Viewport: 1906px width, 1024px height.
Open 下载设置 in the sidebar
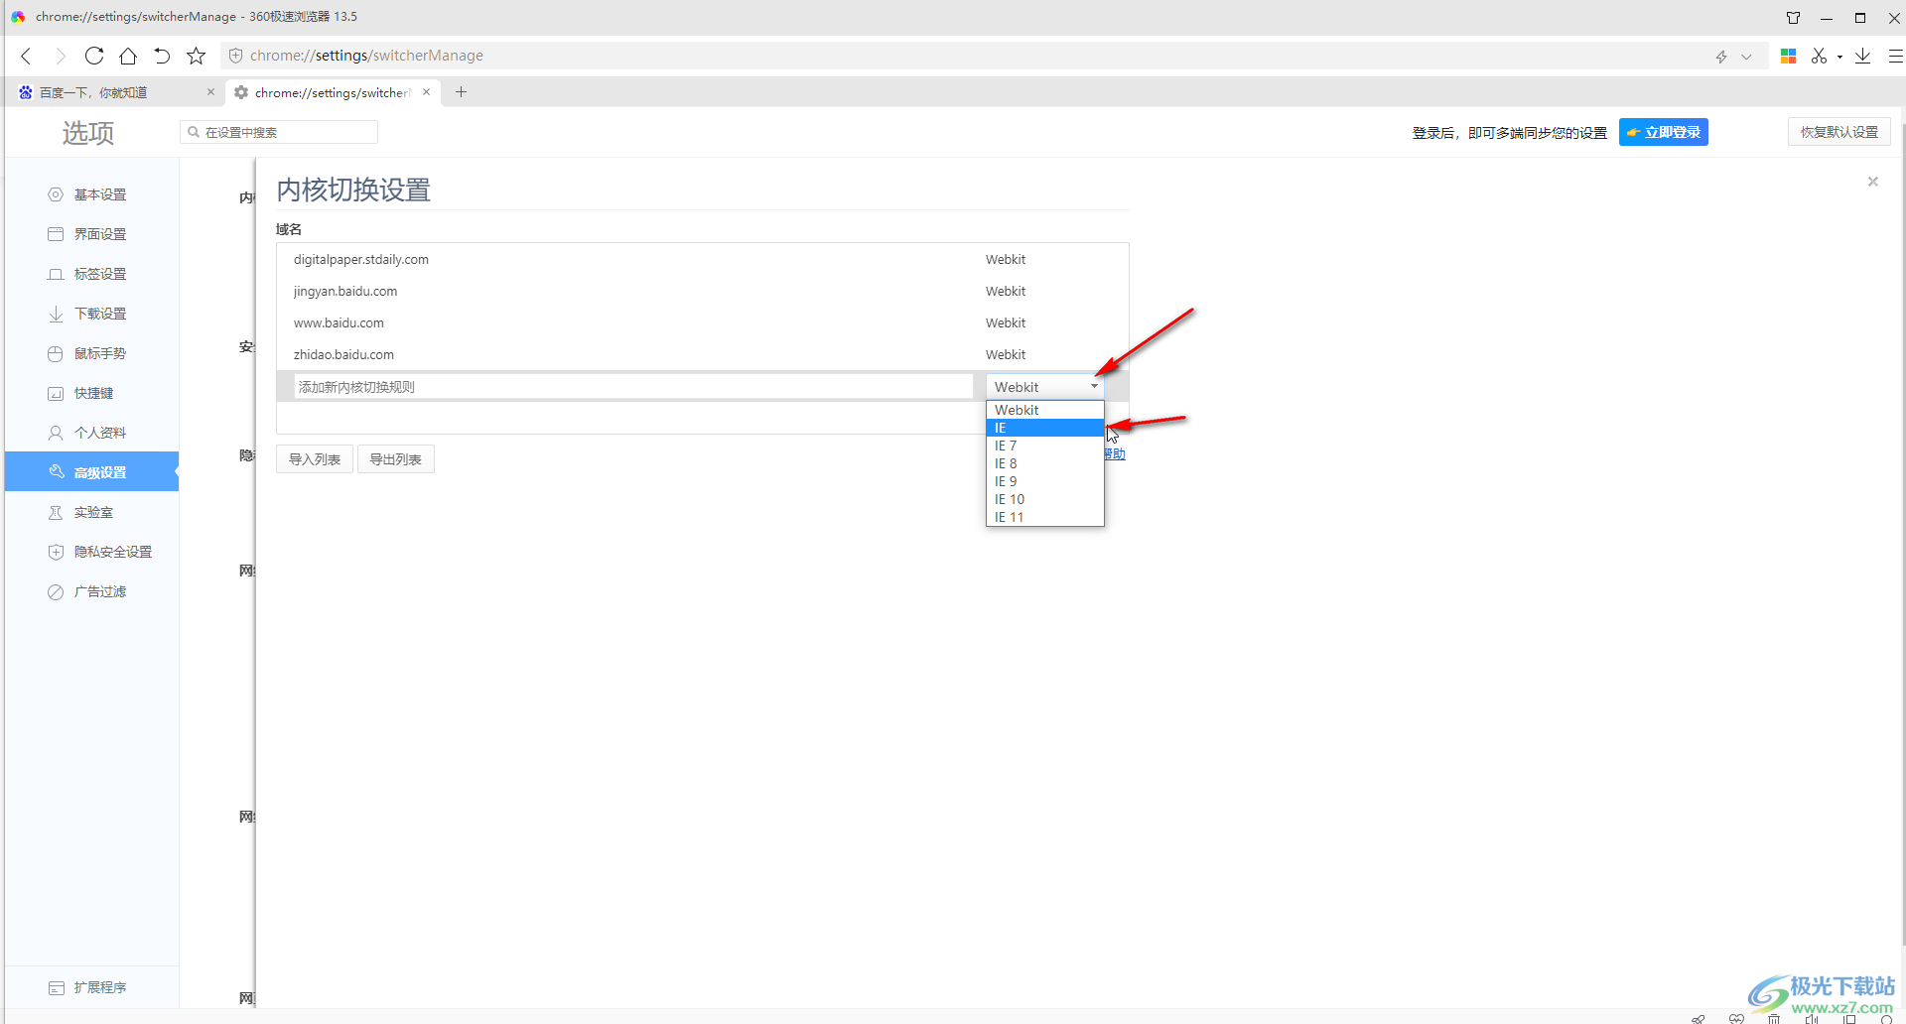pos(91,314)
